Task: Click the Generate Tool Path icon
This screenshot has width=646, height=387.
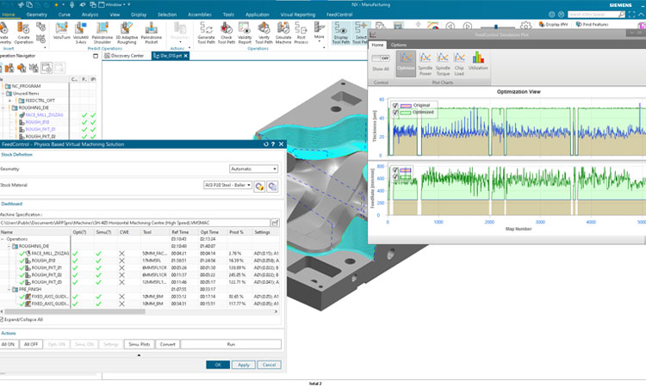Action: [207, 28]
